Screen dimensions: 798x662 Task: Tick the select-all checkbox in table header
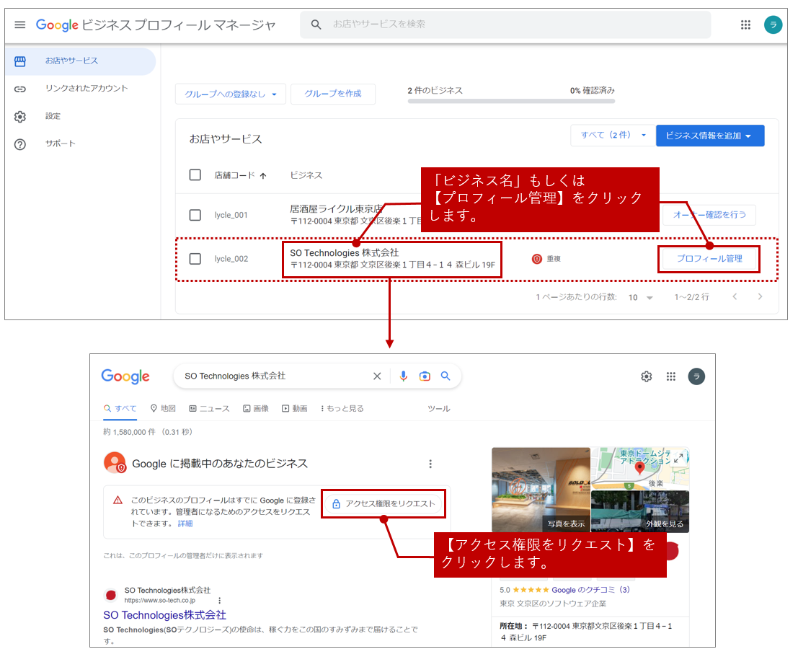(x=195, y=175)
